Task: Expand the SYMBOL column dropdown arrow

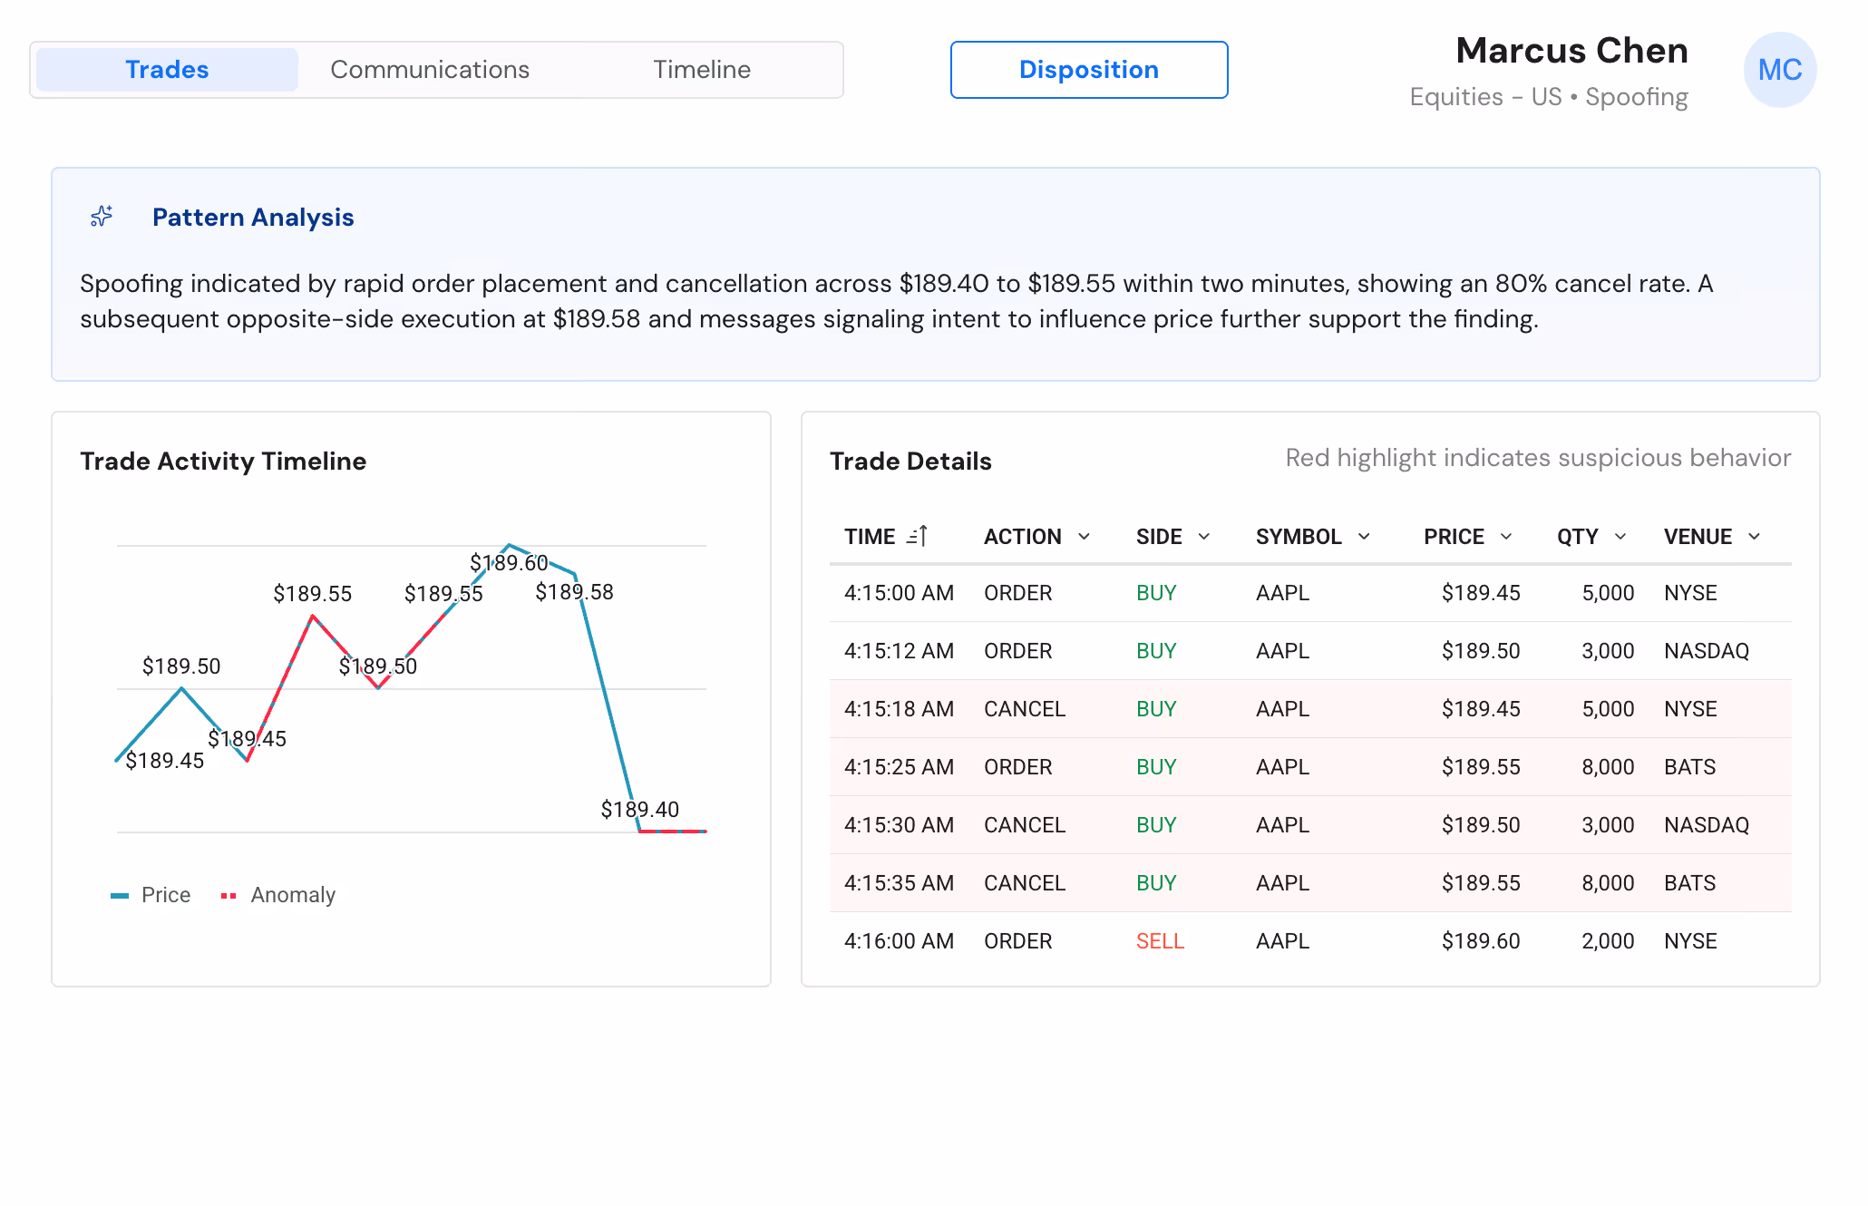Action: point(1364,537)
